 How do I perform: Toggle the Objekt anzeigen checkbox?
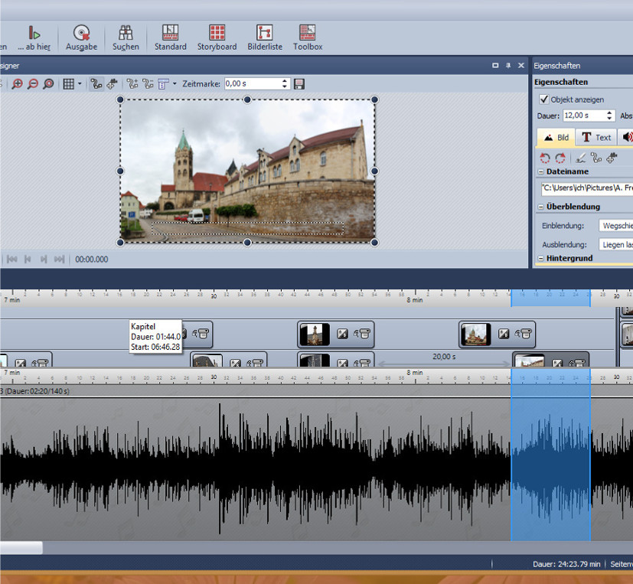(544, 100)
